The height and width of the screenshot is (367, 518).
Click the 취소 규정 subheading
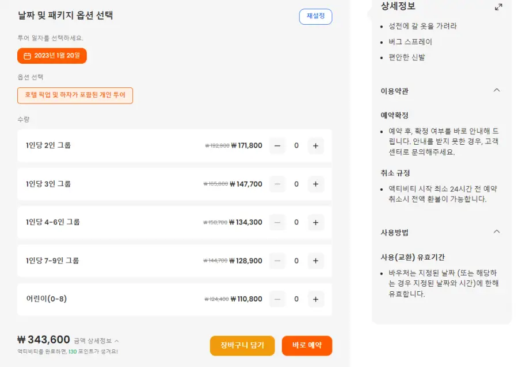coord(395,173)
